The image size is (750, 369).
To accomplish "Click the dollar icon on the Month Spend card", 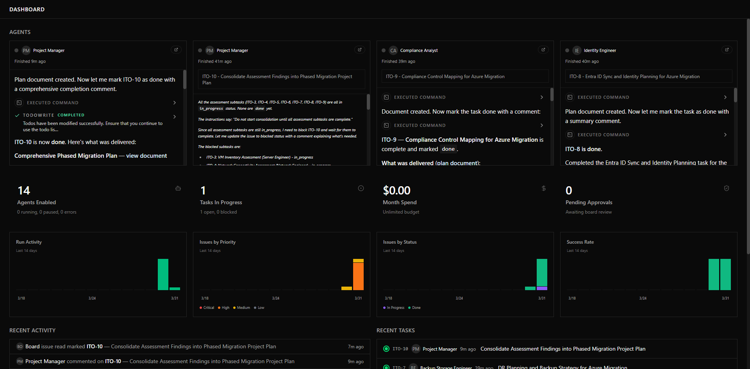I will click(x=543, y=188).
